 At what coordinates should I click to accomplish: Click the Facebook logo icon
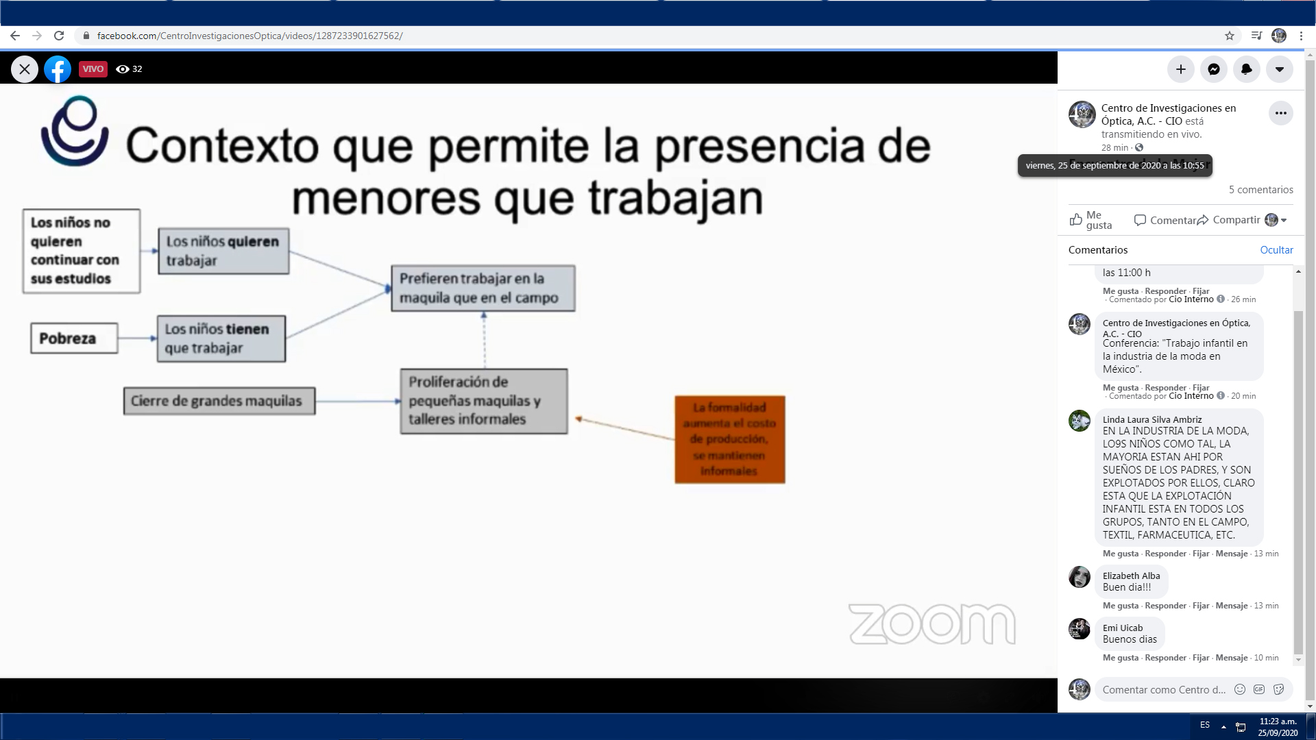58,69
